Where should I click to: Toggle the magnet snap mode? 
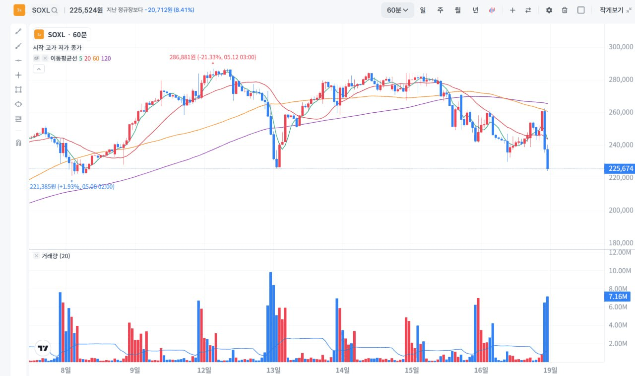point(18,143)
